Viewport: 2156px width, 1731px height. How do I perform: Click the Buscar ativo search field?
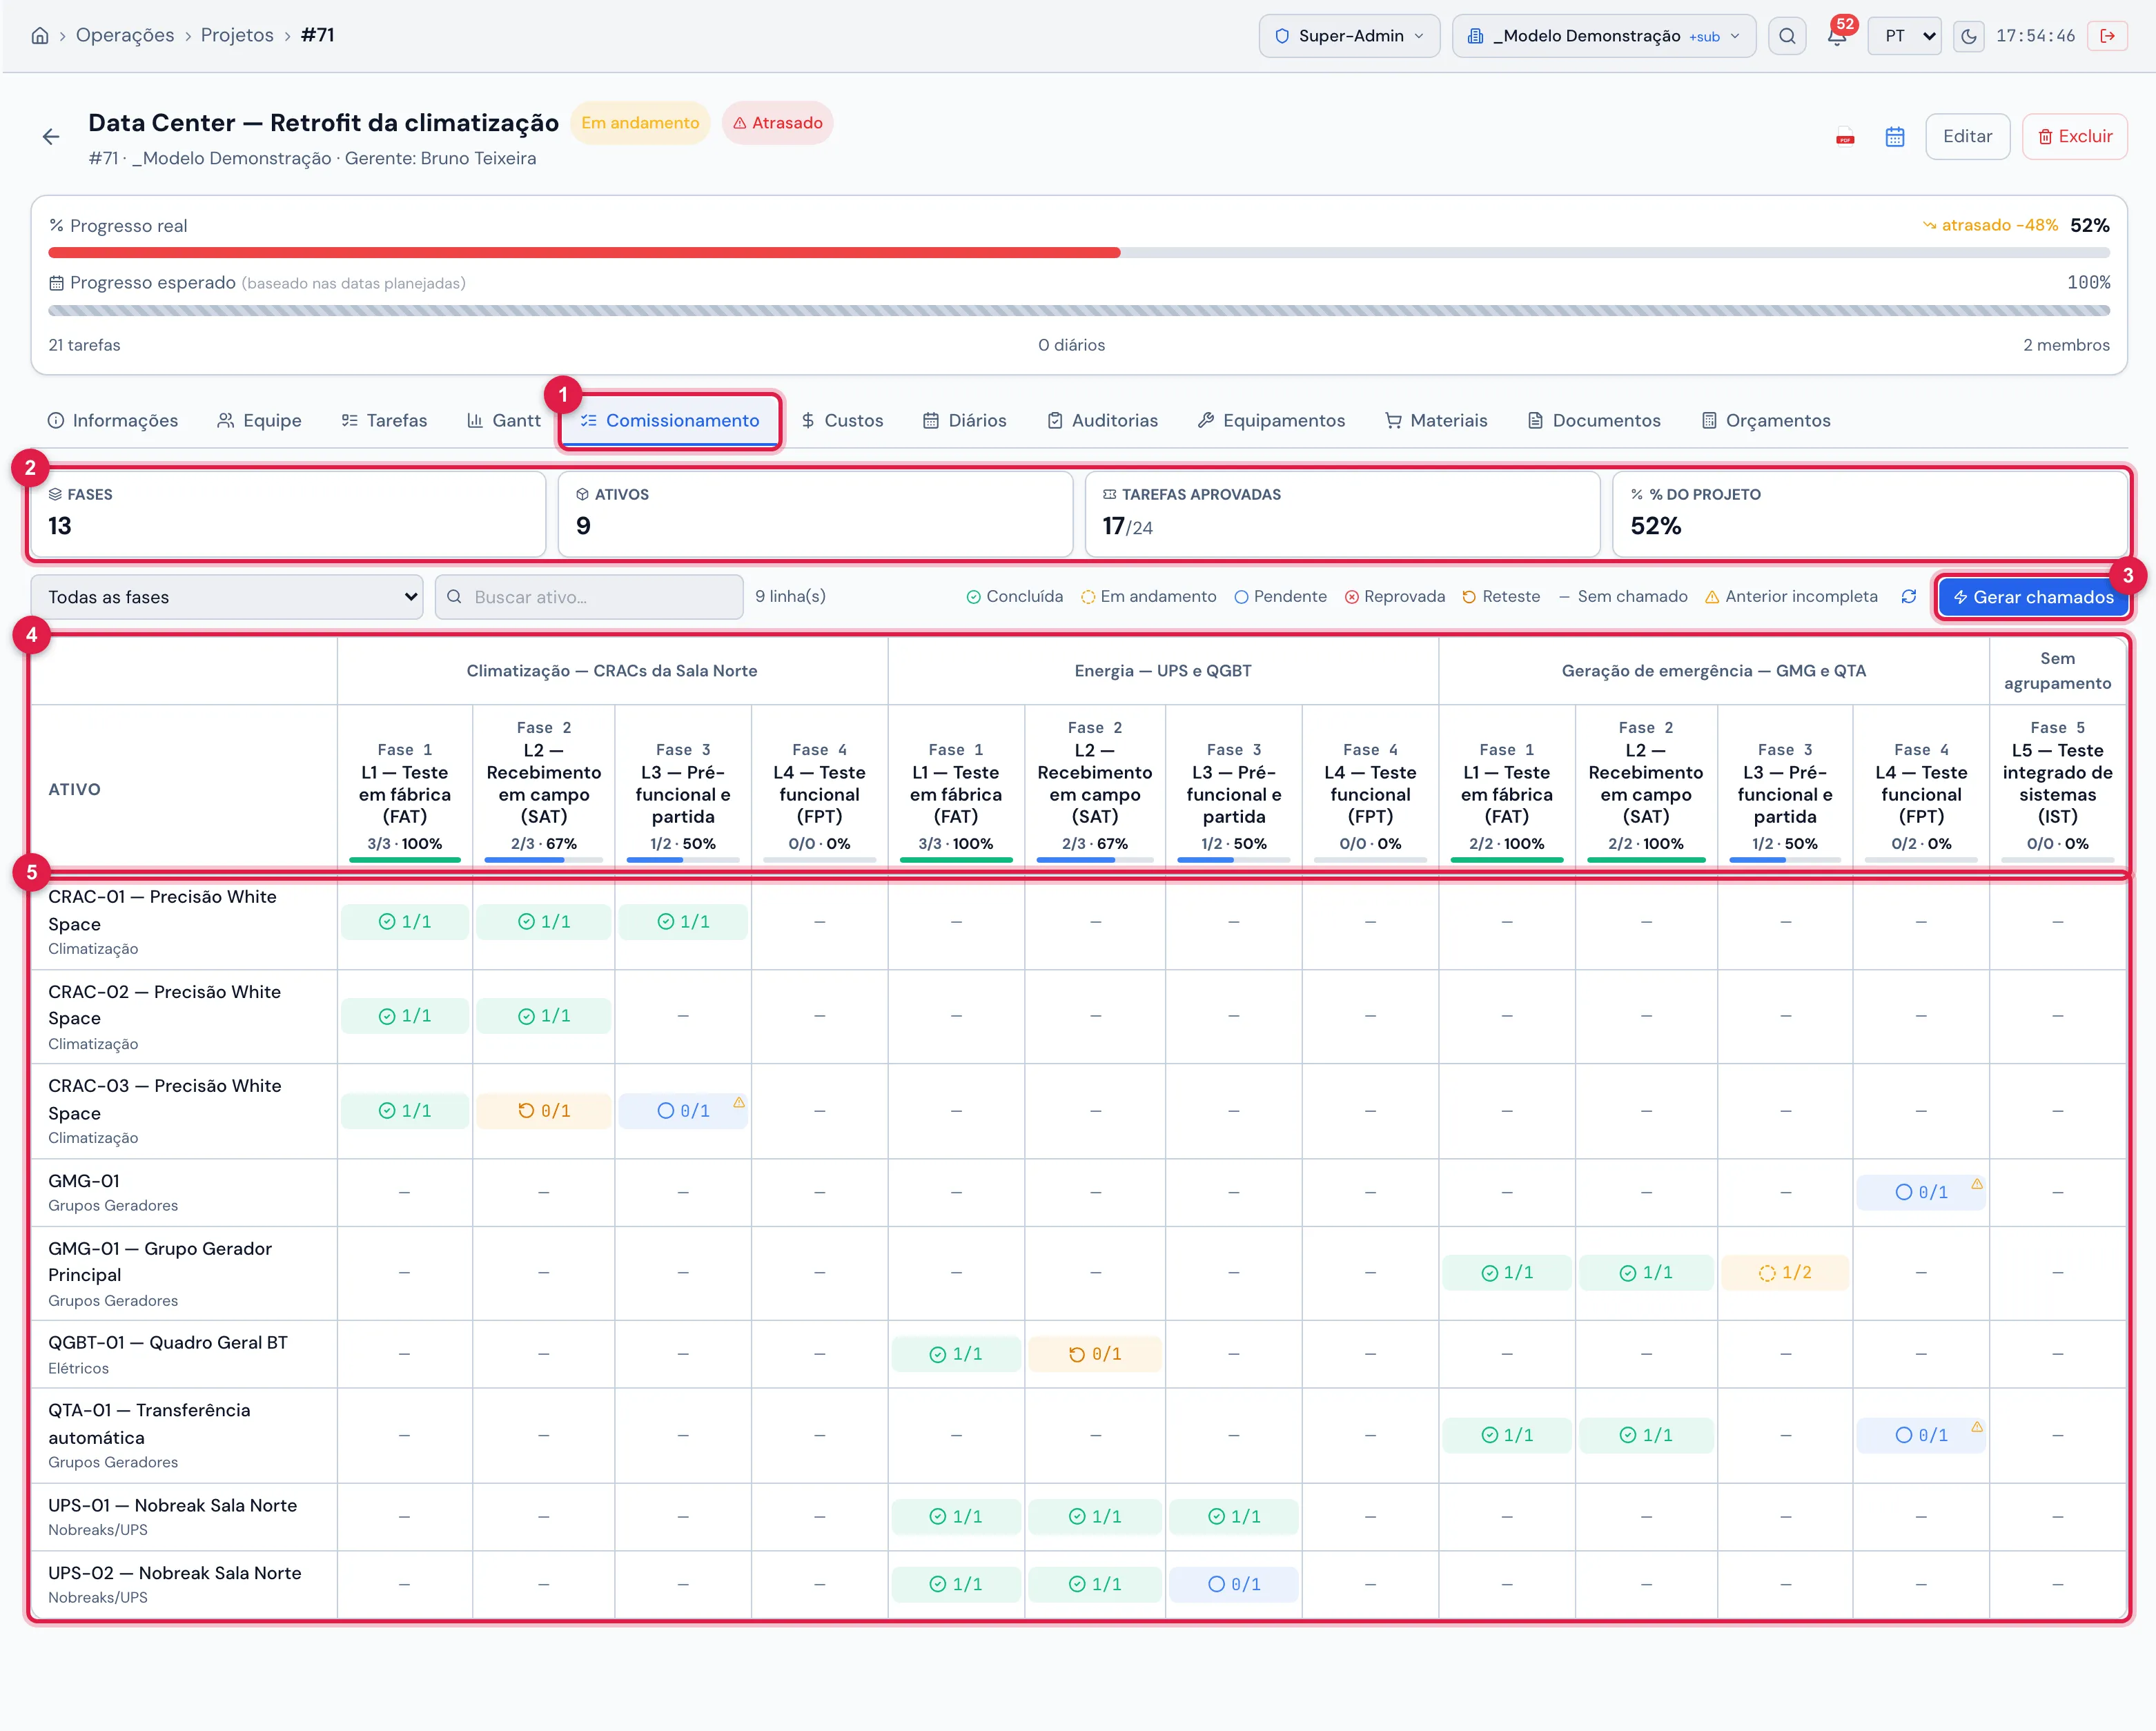click(x=589, y=597)
